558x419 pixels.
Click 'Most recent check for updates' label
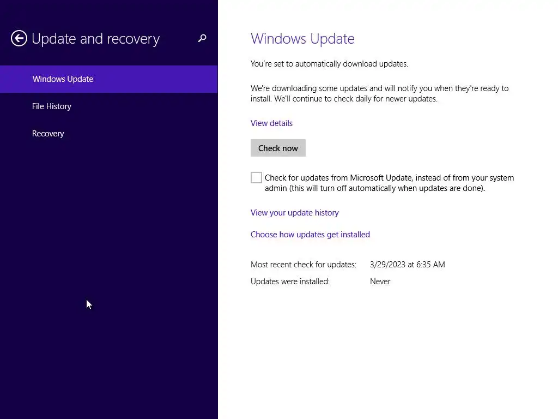click(303, 265)
